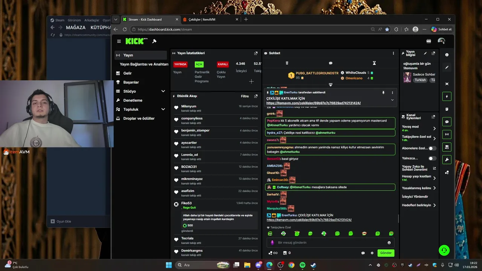Click the speech bubble icon in chat toolbar

click(x=331, y=63)
